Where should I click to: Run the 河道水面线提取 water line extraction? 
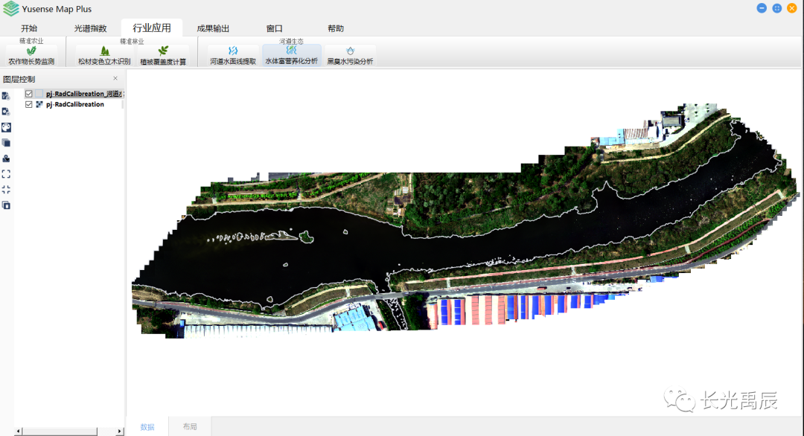pos(232,56)
